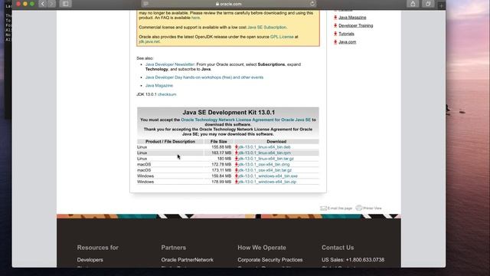The width and height of the screenshot is (490, 276).
Task: Reload the oracle.com page
Action: [x=312, y=4]
